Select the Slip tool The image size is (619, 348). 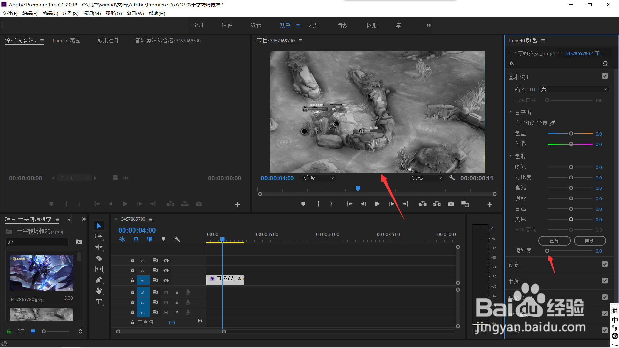coord(99,269)
